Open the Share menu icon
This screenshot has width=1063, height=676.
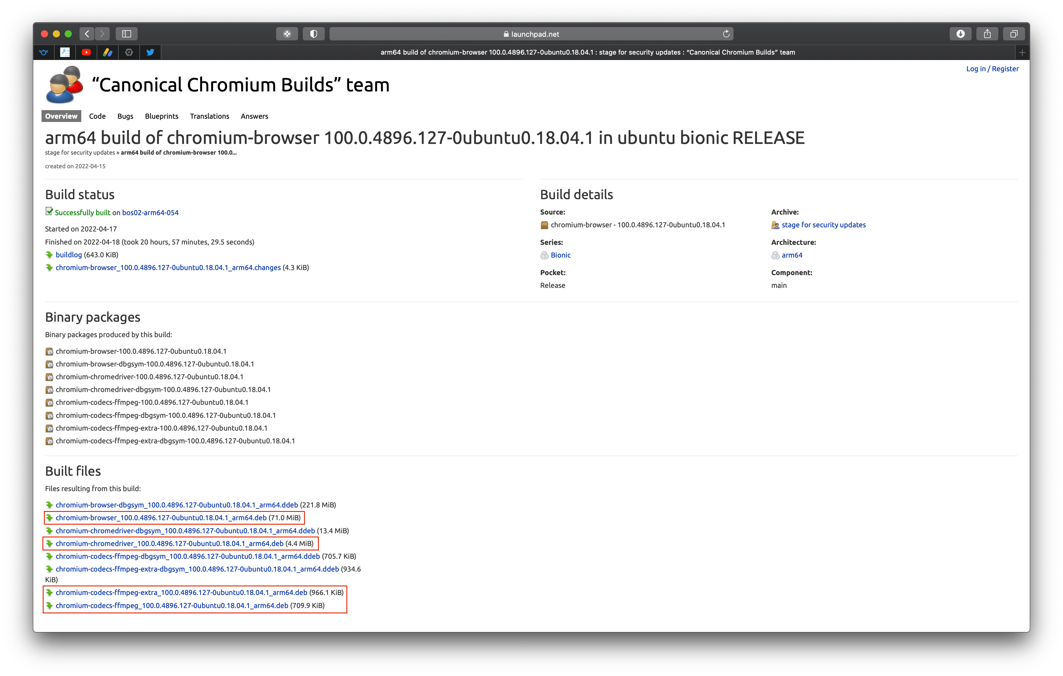point(987,34)
